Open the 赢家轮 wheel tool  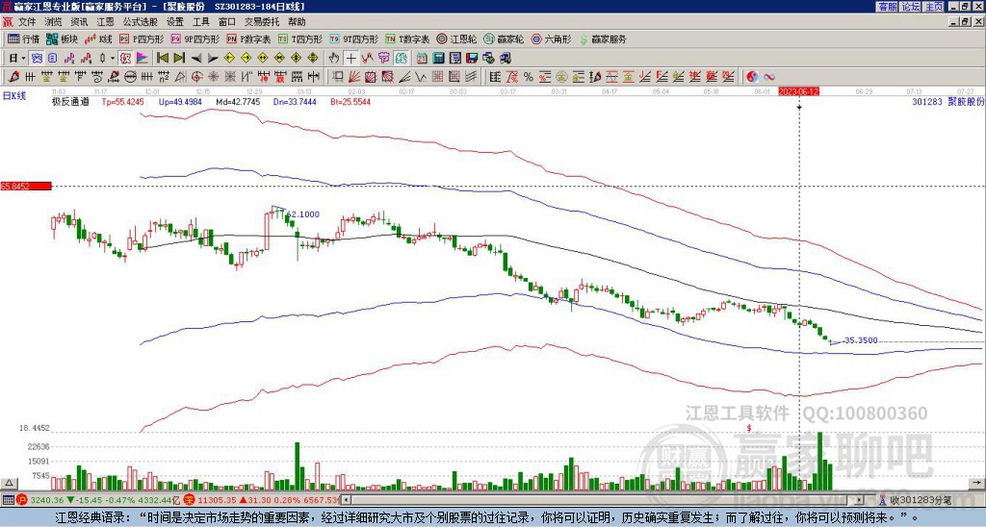[x=504, y=38]
